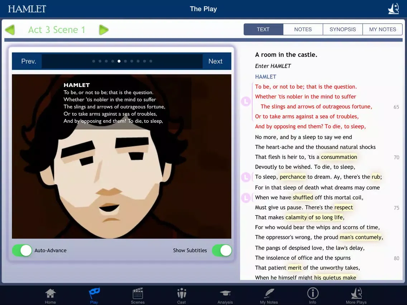Image resolution: width=407 pixels, height=305 pixels.
Task: Tap the highlighted word 'perchance'
Action: pos(292,177)
